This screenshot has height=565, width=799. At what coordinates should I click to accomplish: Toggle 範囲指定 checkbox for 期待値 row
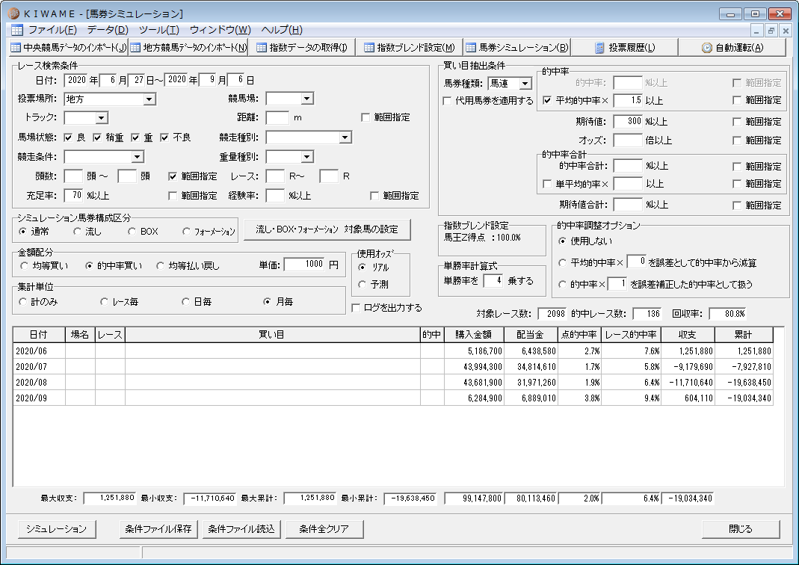pos(737,122)
